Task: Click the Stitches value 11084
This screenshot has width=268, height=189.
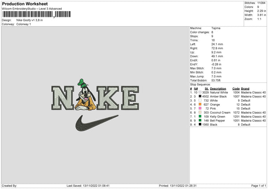Action: pos(261,3)
